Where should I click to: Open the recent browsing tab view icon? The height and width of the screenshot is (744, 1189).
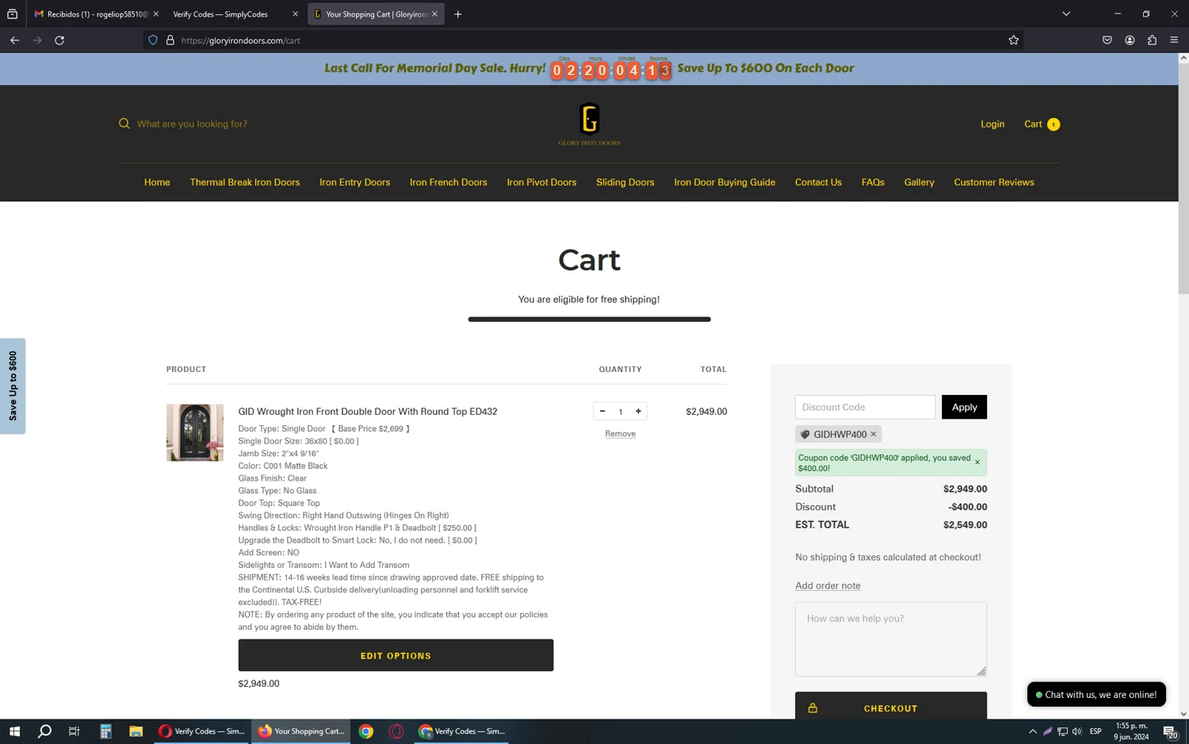12,14
